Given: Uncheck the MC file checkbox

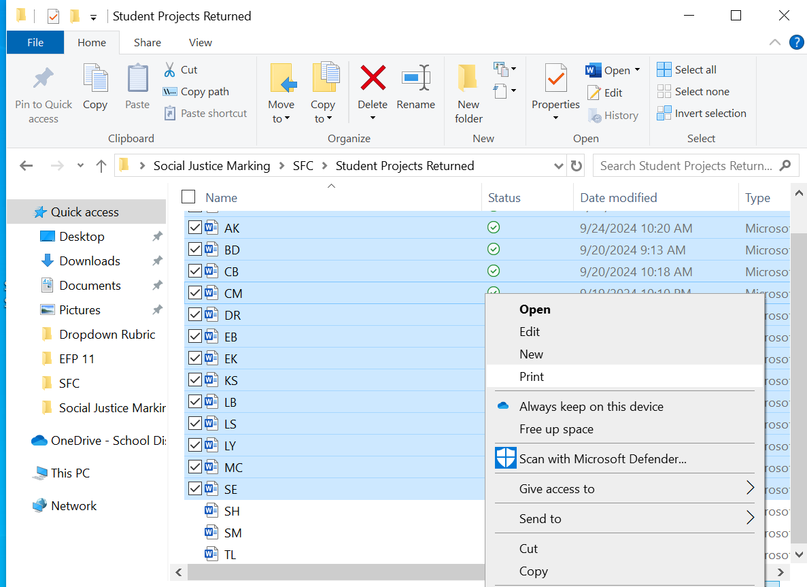Looking at the screenshot, I should [x=195, y=467].
